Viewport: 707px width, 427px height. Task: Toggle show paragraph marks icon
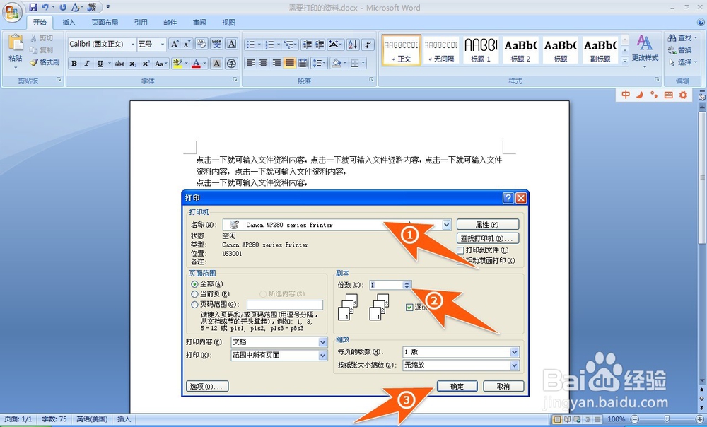point(368,45)
